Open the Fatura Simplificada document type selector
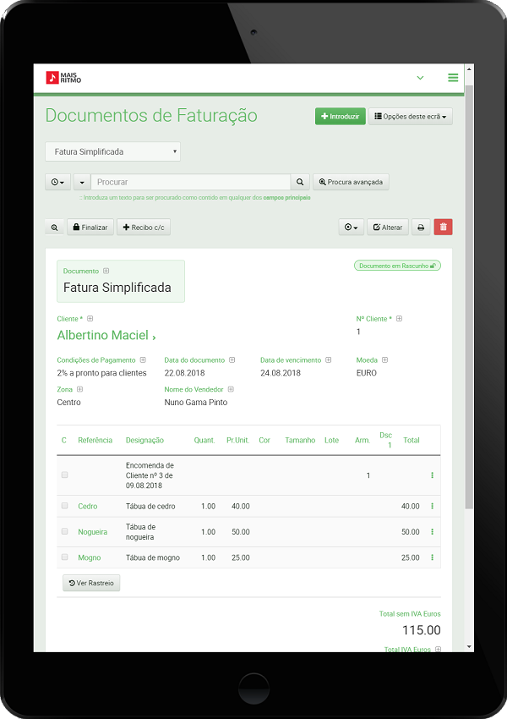The width and height of the screenshot is (507, 719). click(112, 151)
